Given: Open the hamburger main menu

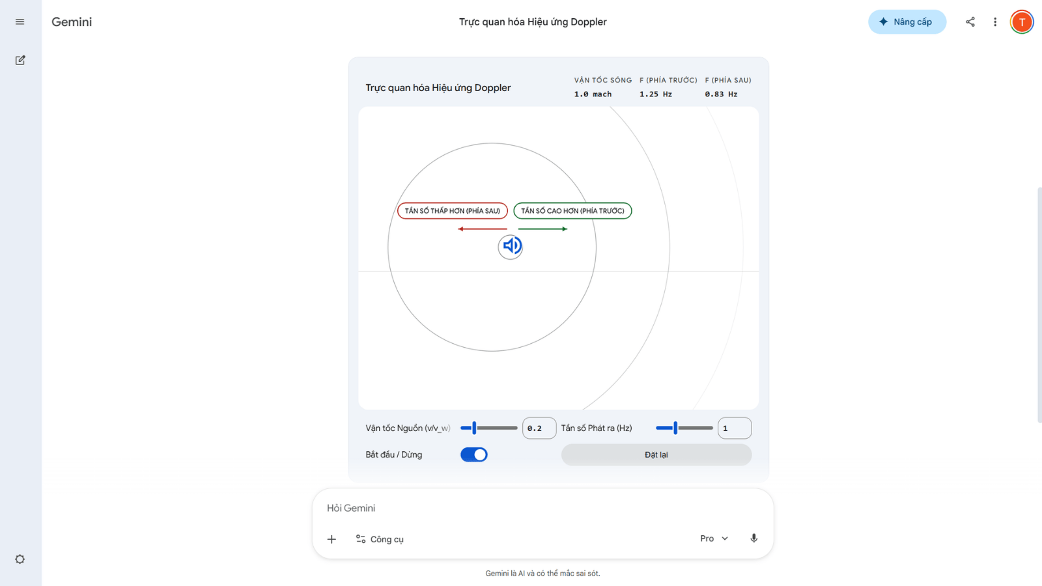Looking at the screenshot, I should [x=20, y=21].
